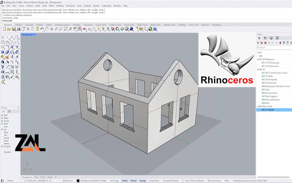Viewport: 292px width, 183px height.
Task: Collapse the 002 3D layer group
Action: (258, 69)
